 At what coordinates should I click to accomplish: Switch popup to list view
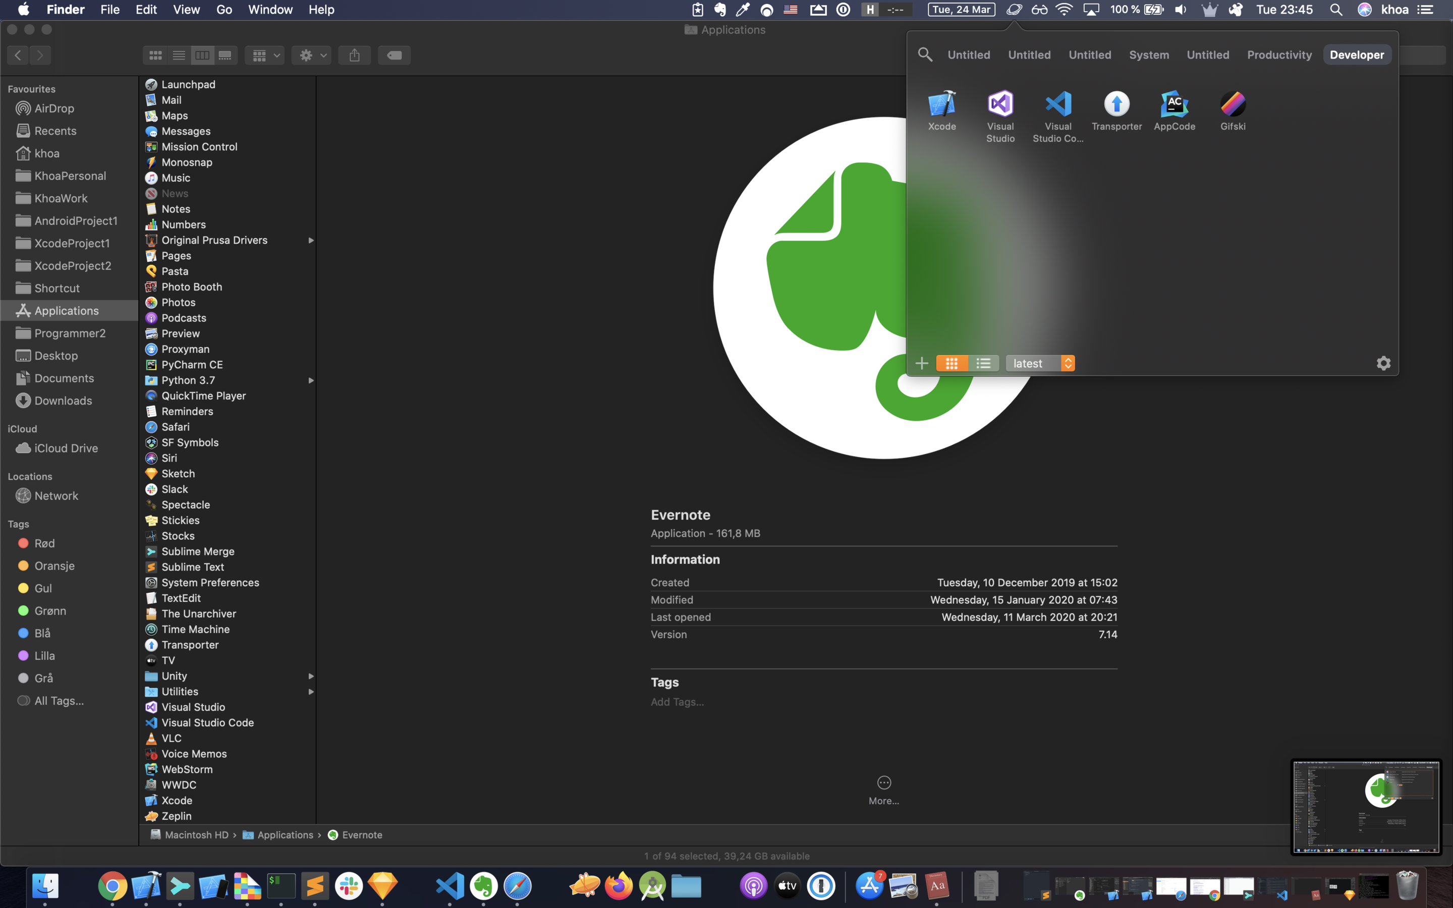tap(983, 363)
